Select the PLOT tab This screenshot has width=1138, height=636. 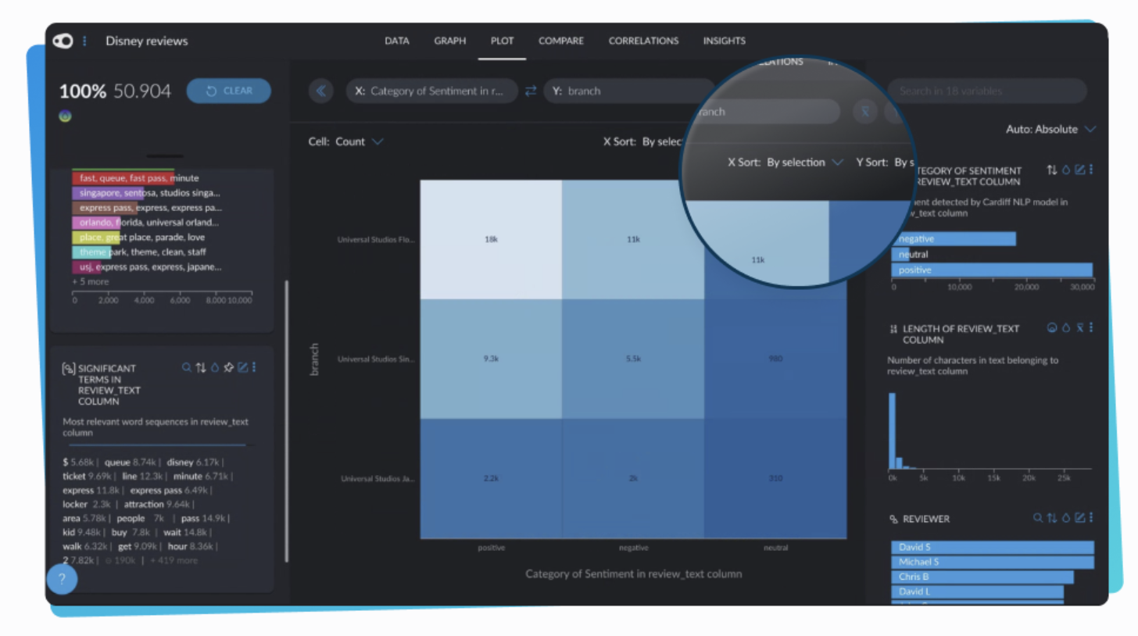502,41
